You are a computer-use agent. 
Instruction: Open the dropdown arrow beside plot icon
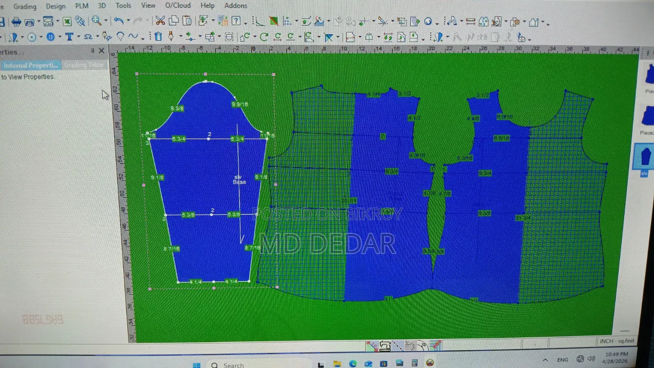pos(39,22)
